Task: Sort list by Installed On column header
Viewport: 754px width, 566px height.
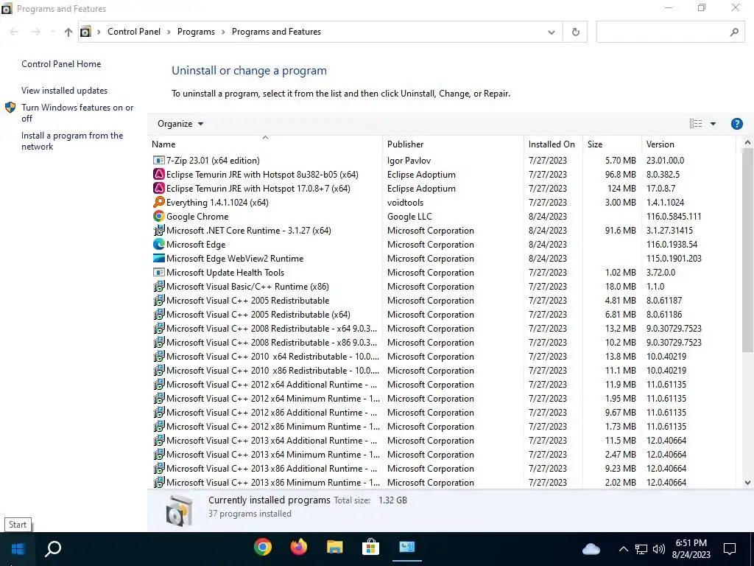Action: click(x=553, y=144)
